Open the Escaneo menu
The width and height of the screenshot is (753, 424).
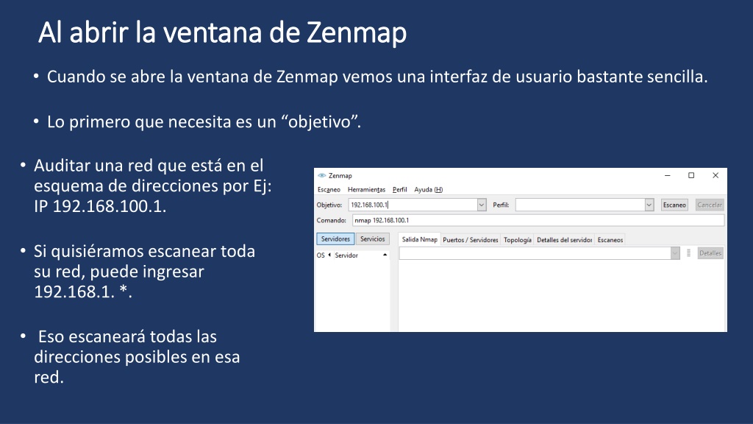(329, 189)
